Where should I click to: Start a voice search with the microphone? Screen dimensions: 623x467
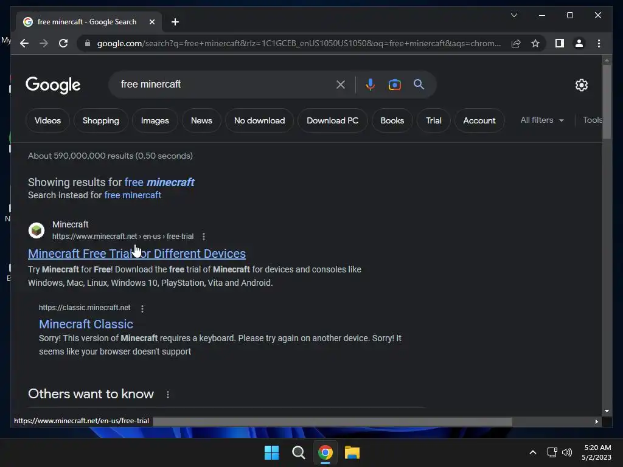click(x=371, y=84)
